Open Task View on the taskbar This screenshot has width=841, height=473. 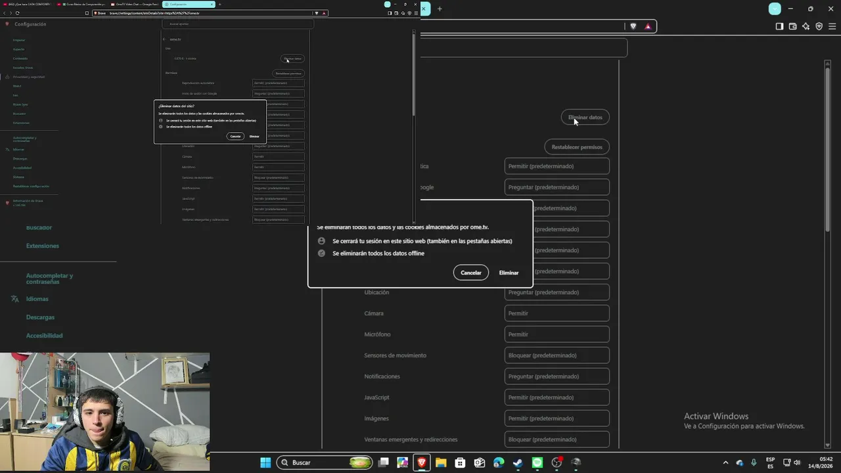(384, 462)
